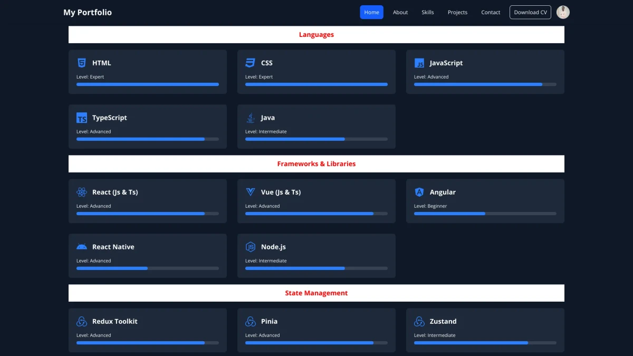The width and height of the screenshot is (633, 356).
Task: Click the Zustand progress bar
Action: [x=485, y=343]
